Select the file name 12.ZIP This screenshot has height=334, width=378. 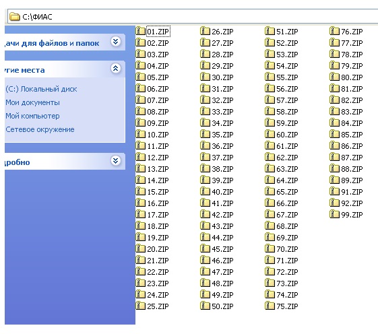[x=158, y=158]
